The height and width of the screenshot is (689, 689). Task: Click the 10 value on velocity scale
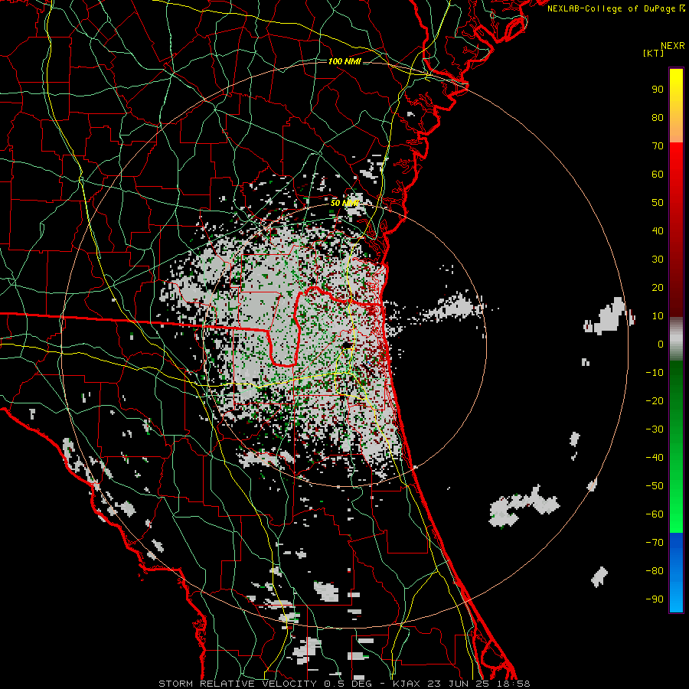[658, 316]
